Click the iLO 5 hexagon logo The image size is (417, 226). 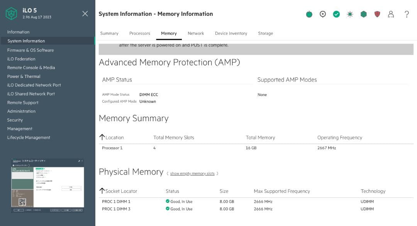11,13
